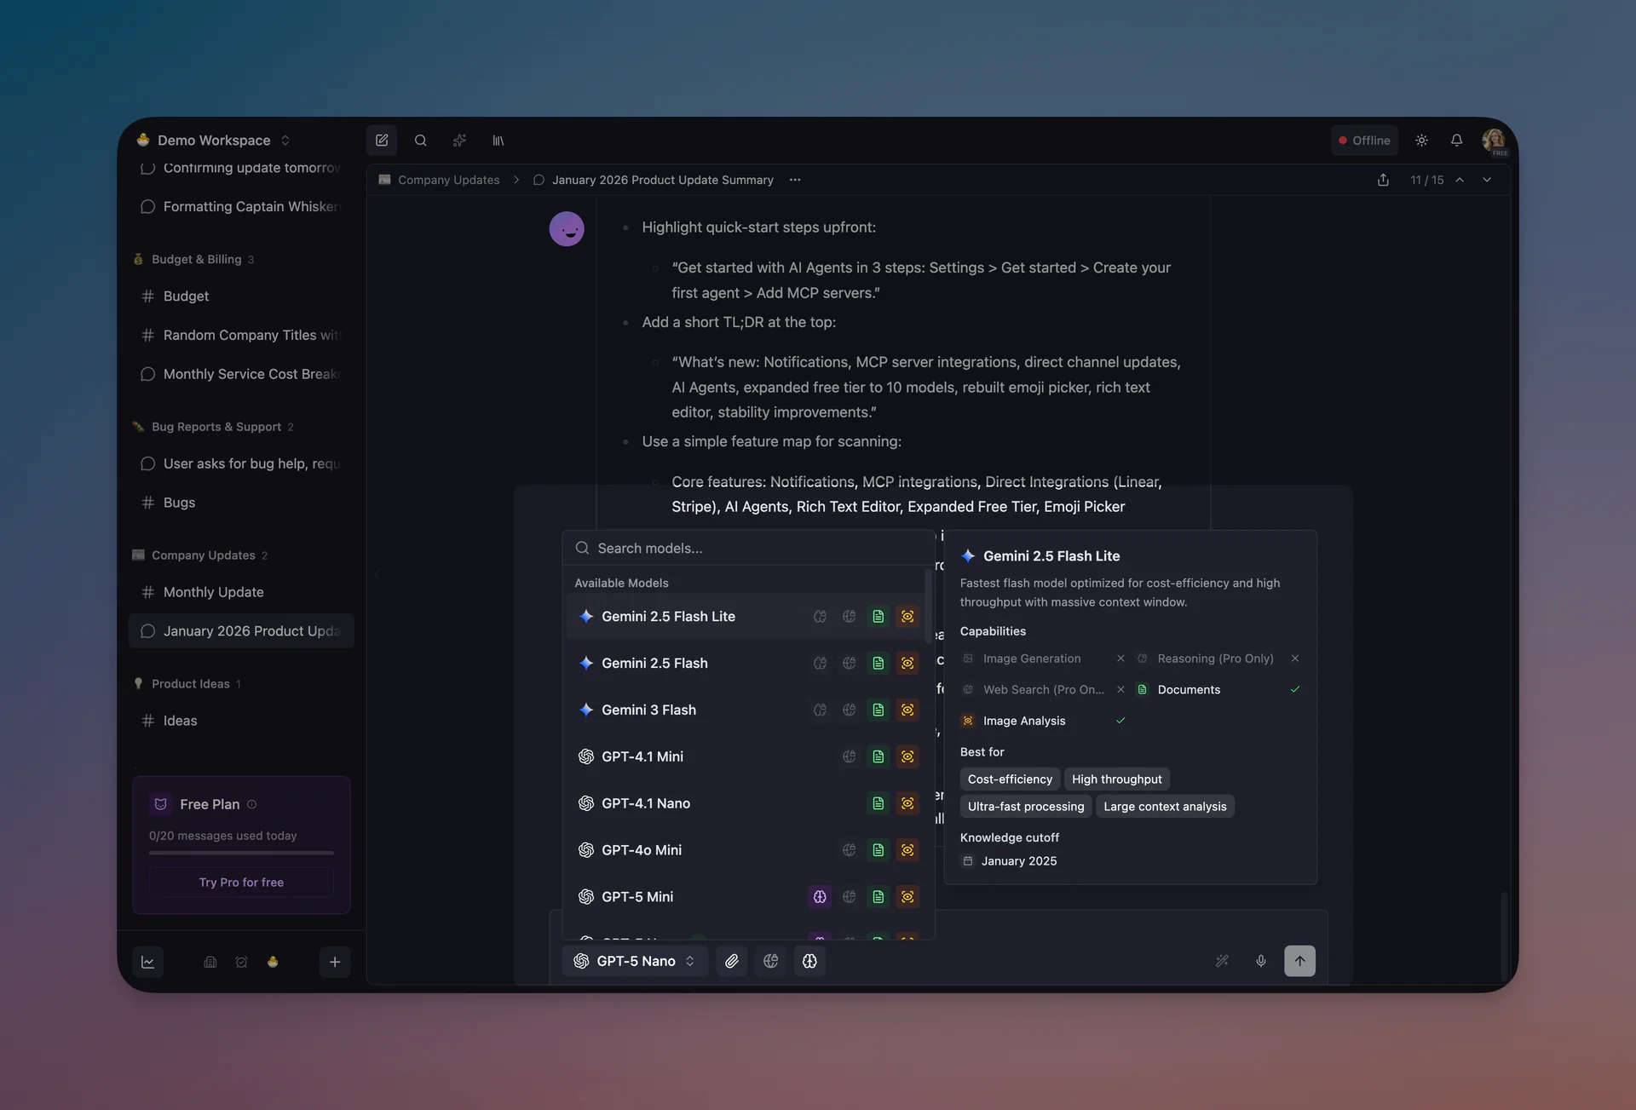Click the building icon in sidebar footer
Viewport: 1636px width, 1110px height.
click(210, 962)
